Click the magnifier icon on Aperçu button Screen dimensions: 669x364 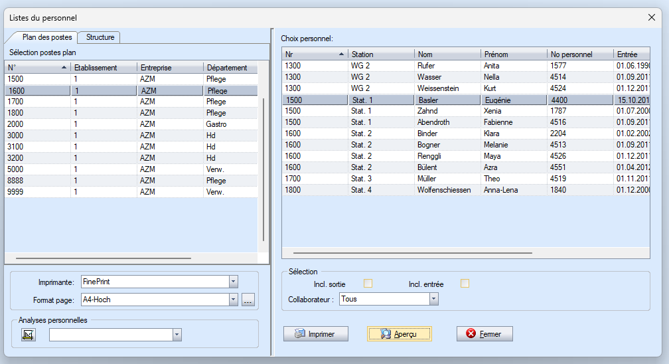point(386,333)
